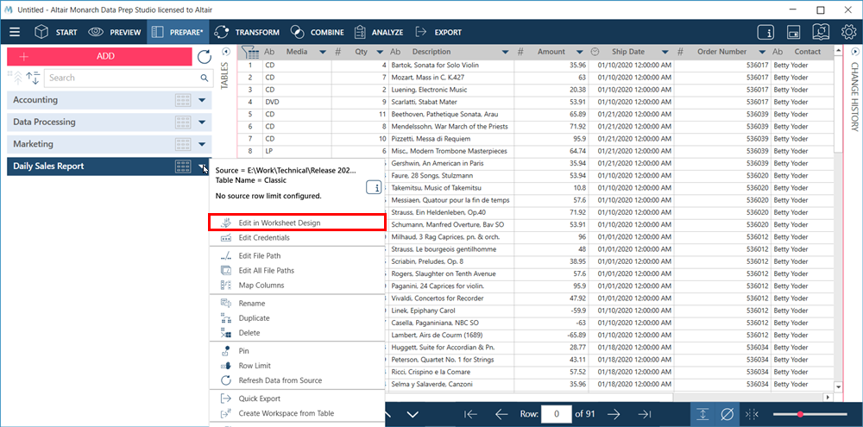Click the Data Processing grid icon
Image resolution: width=863 pixels, height=427 pixels.
(183, 122)
